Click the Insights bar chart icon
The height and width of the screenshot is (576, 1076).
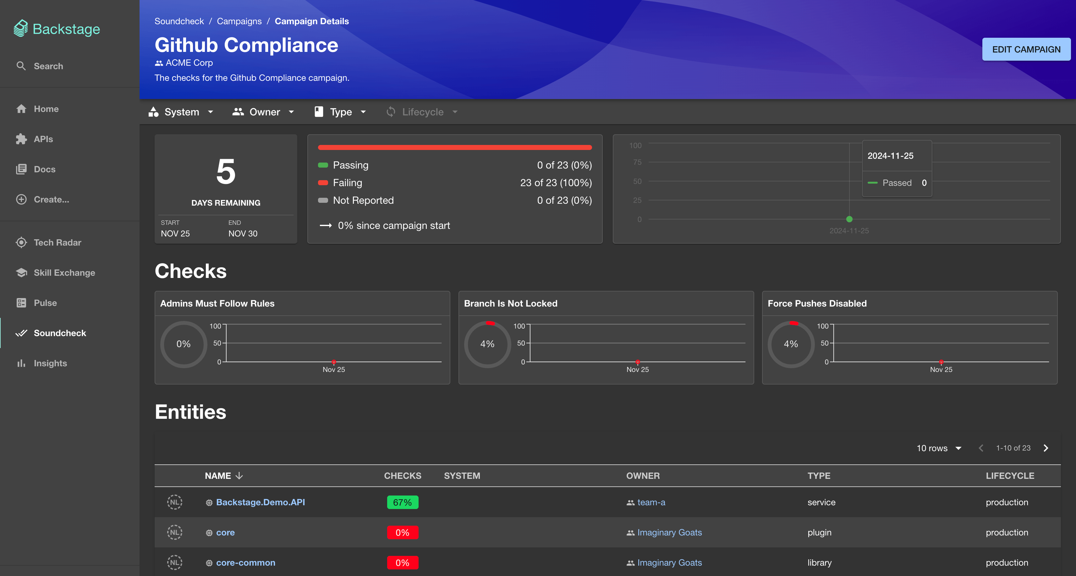pyautogui.click(x=21, y=363)
